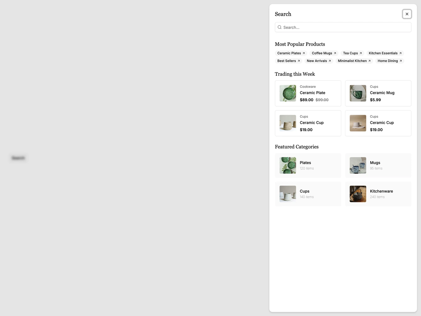
Task: Select the Cups featured category name
Action: pyautogui.click(x=304, y=191)
